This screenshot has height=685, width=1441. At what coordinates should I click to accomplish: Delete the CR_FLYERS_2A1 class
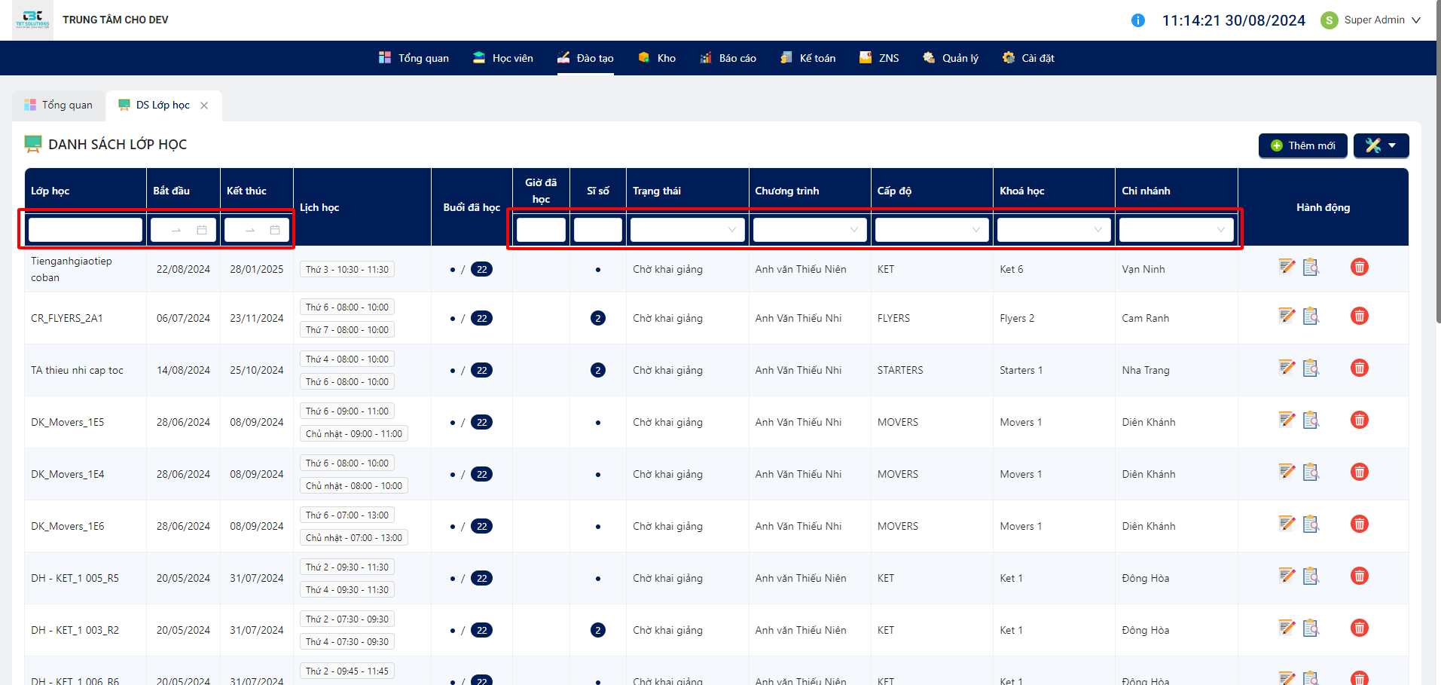1360,316
